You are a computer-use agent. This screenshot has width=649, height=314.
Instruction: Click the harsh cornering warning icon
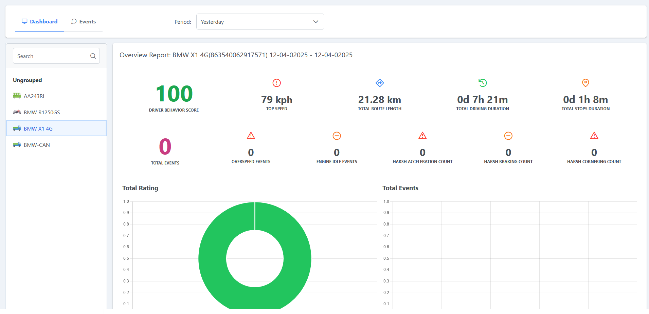tap(594, 136)
